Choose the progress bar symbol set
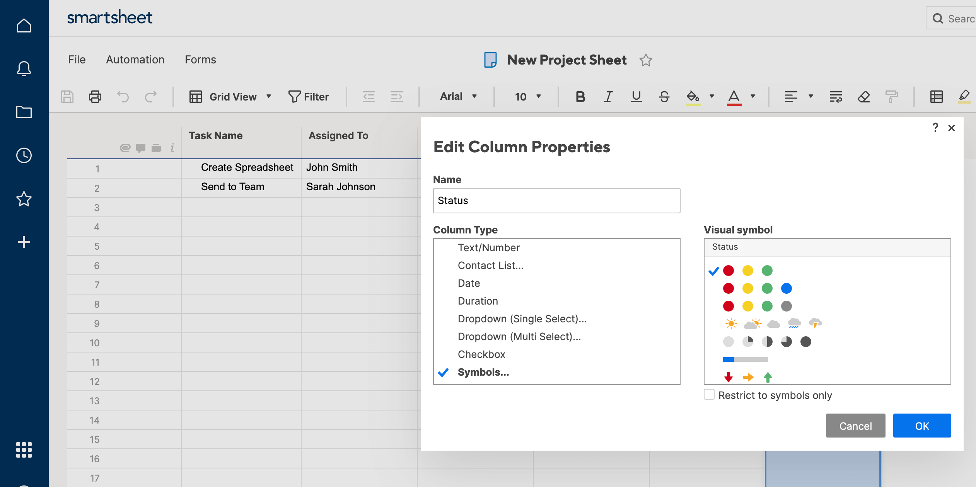This screenshot has width=976, height=487. [745, 359]
